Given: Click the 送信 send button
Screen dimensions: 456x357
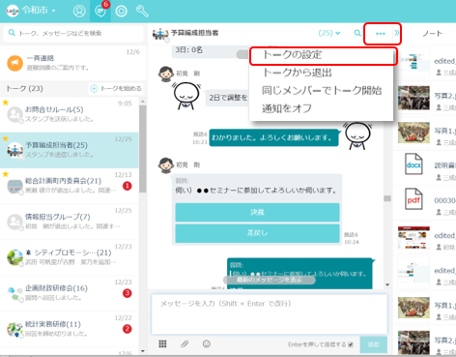Looking at the screenshot, I should (373, 344).
